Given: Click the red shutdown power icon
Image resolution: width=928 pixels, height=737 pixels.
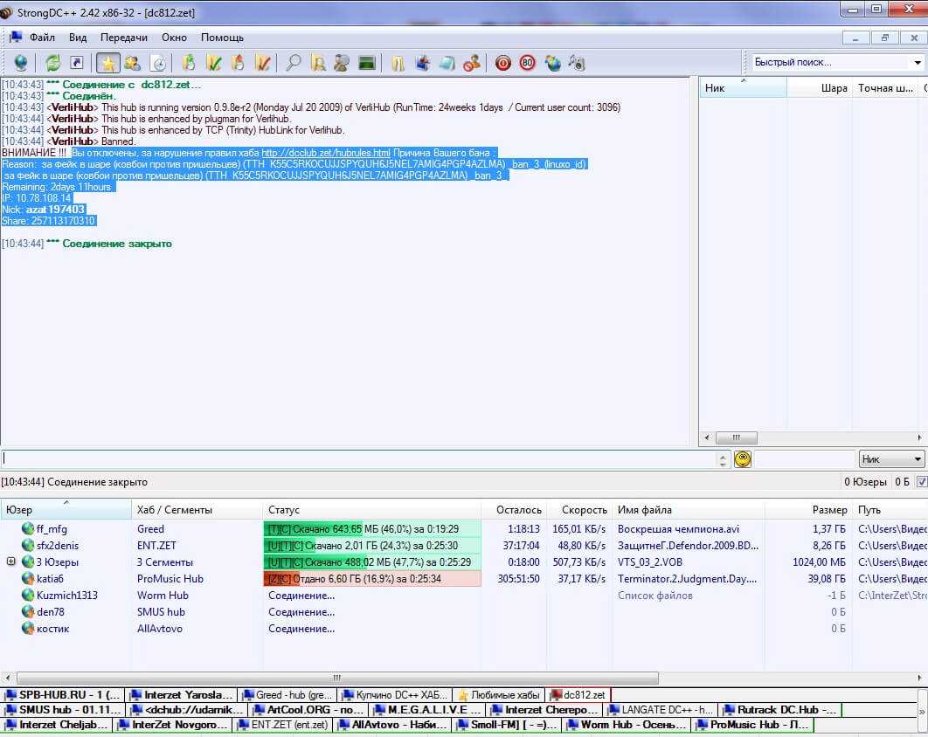Looking at the screenshot, I should pos(503,63).
